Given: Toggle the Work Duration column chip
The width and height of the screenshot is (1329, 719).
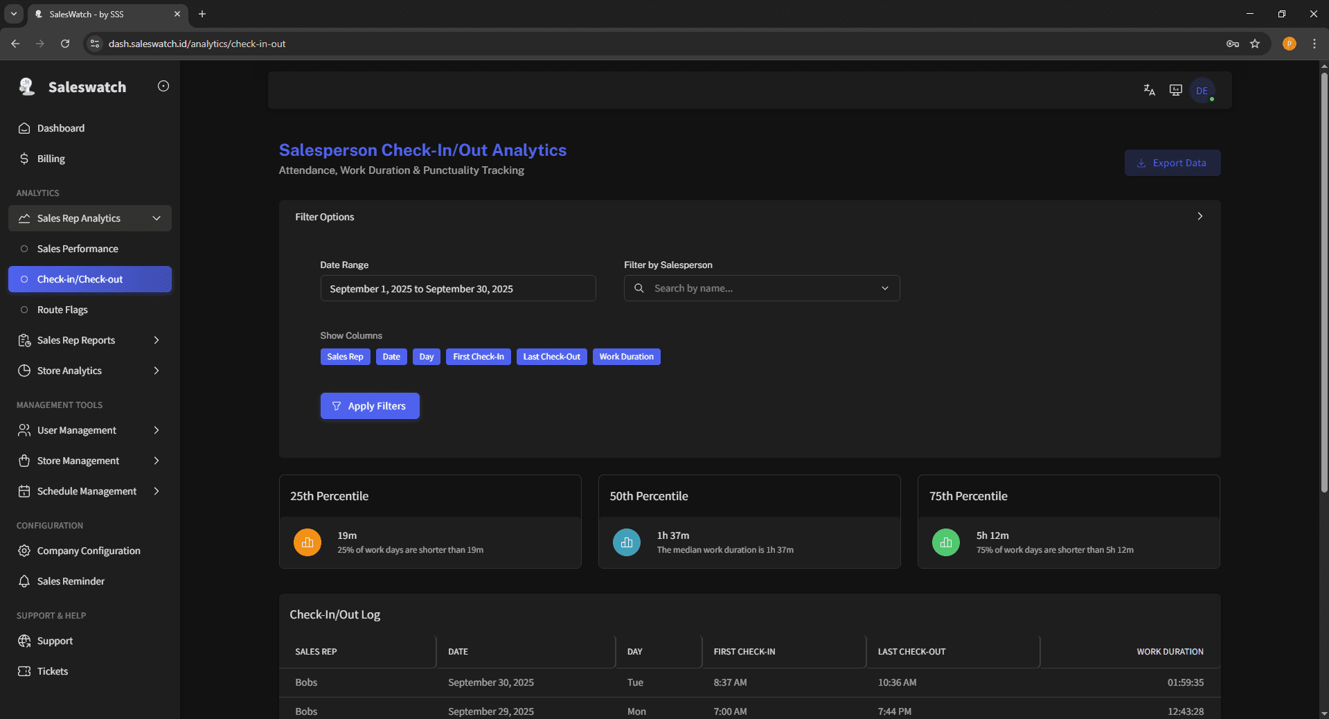Looking at the screenshot, I should coord(626,357).
